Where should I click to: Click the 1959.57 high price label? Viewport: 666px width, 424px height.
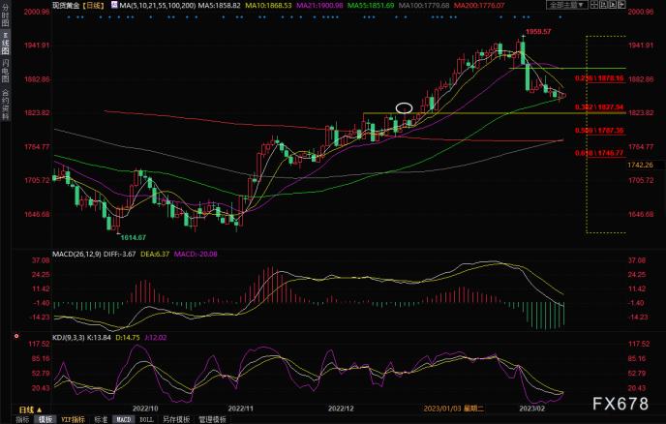click(538, 31)
